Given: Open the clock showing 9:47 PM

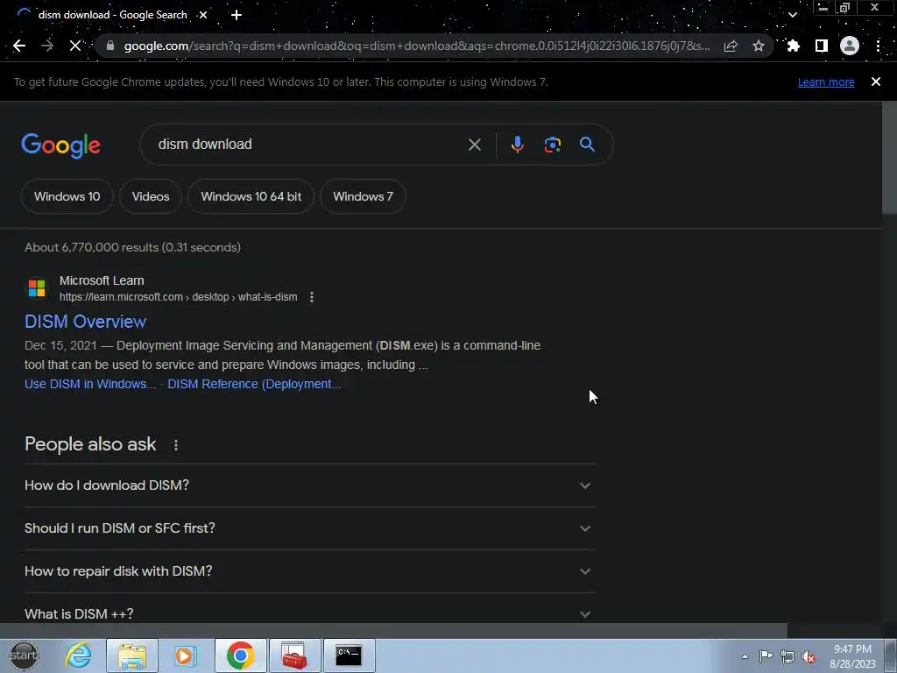Looking at the screenshot, I should (852, 656).
